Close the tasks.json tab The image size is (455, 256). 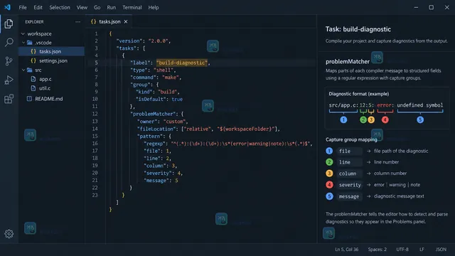pyautogui.click(x=126, y=21)
